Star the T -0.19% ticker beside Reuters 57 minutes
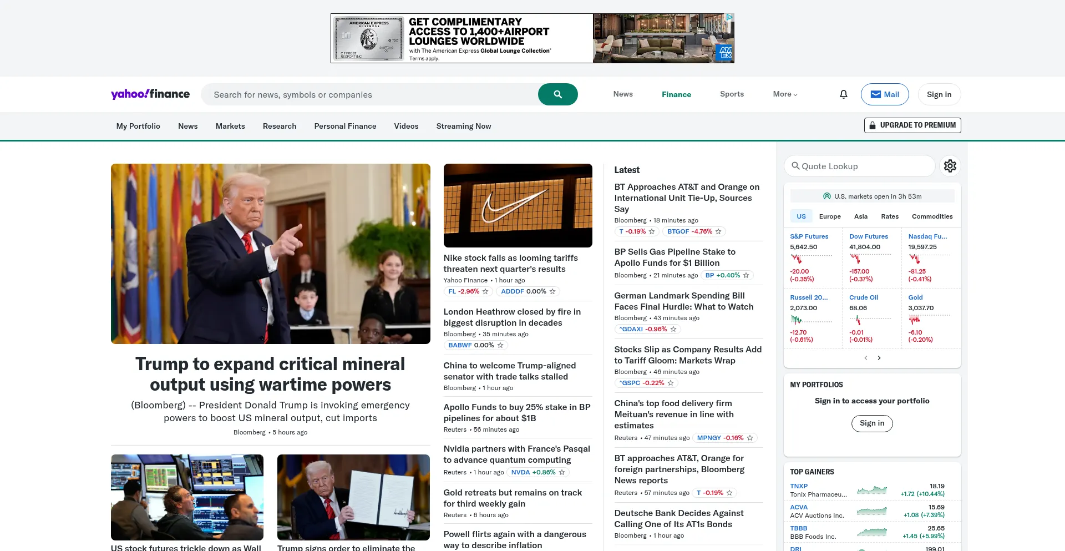 coord(729,493)
